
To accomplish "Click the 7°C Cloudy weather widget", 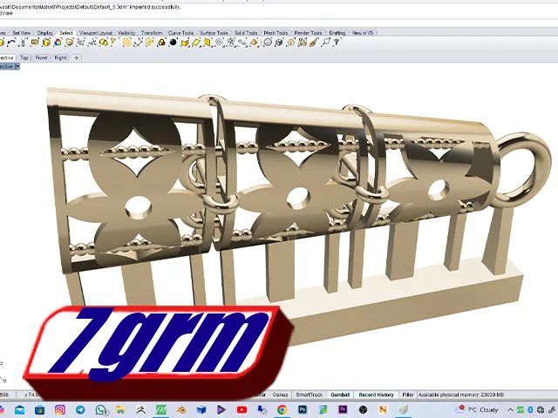I will pos(477,410).
